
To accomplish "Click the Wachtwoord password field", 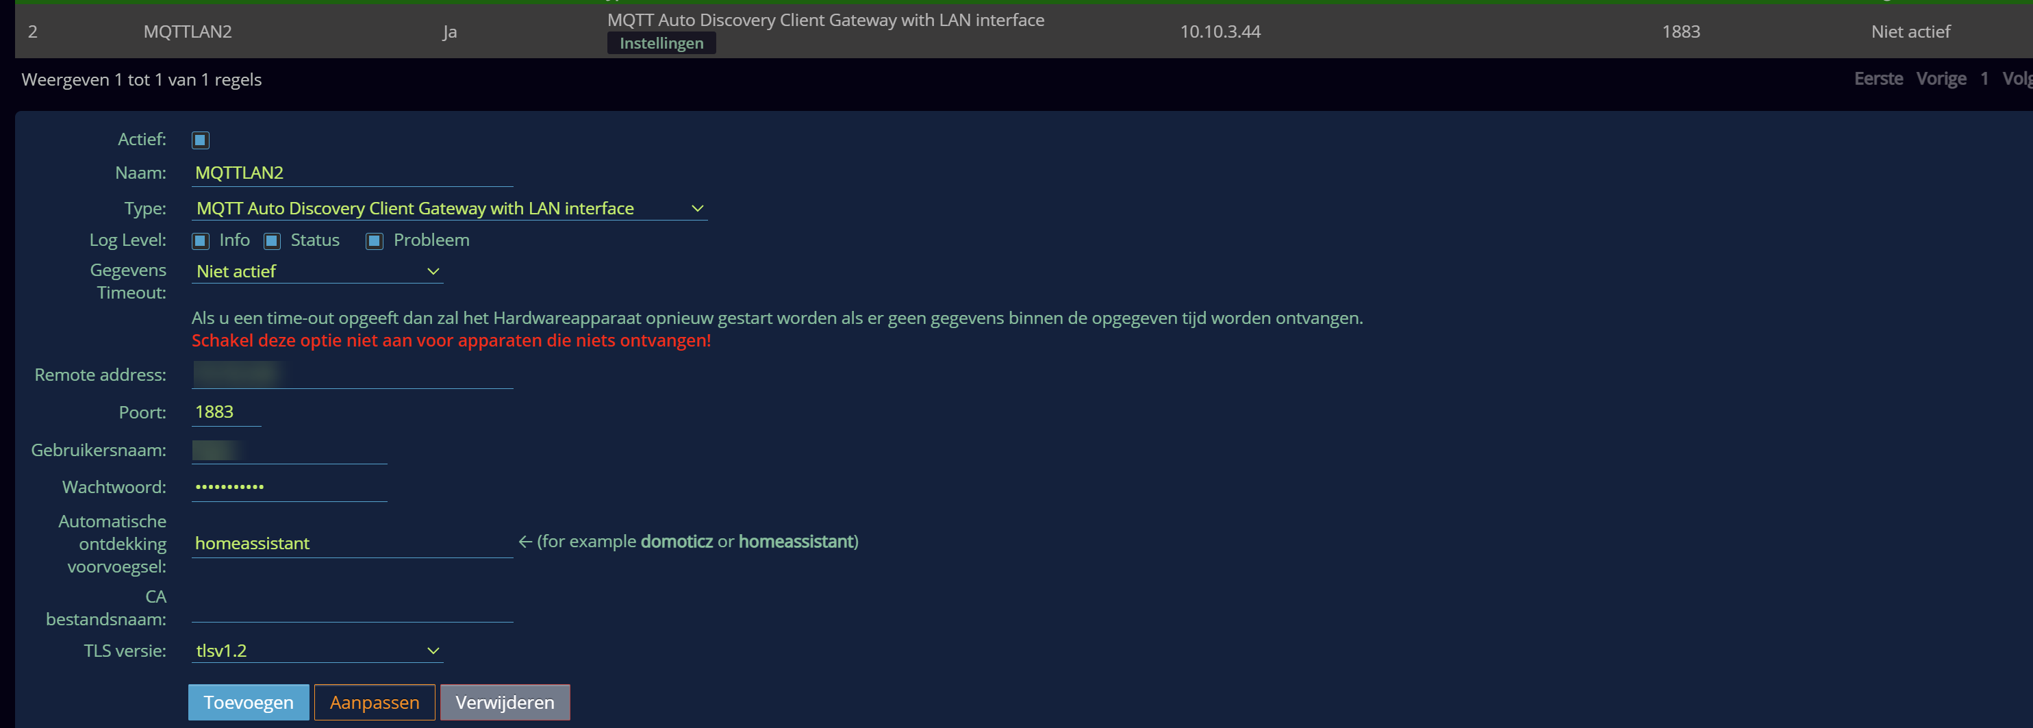I will point(288,486).
